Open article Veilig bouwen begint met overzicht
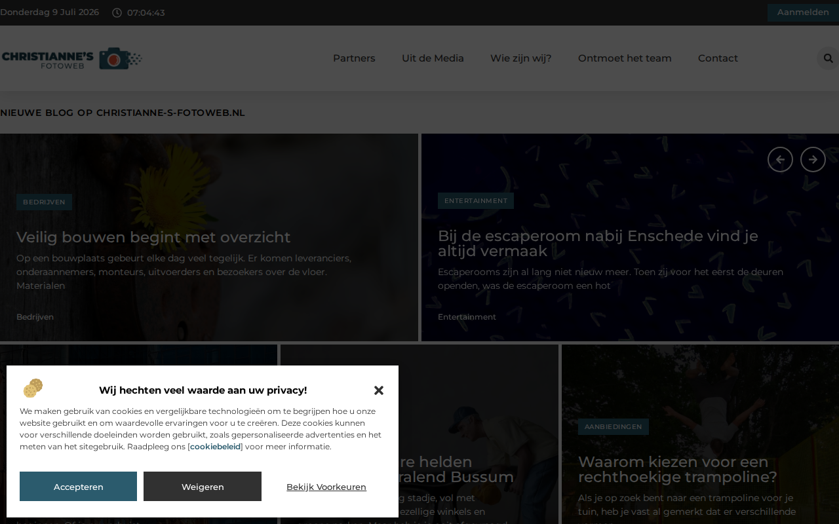Viewport: 839px width, 524px height. pos(153,237)
